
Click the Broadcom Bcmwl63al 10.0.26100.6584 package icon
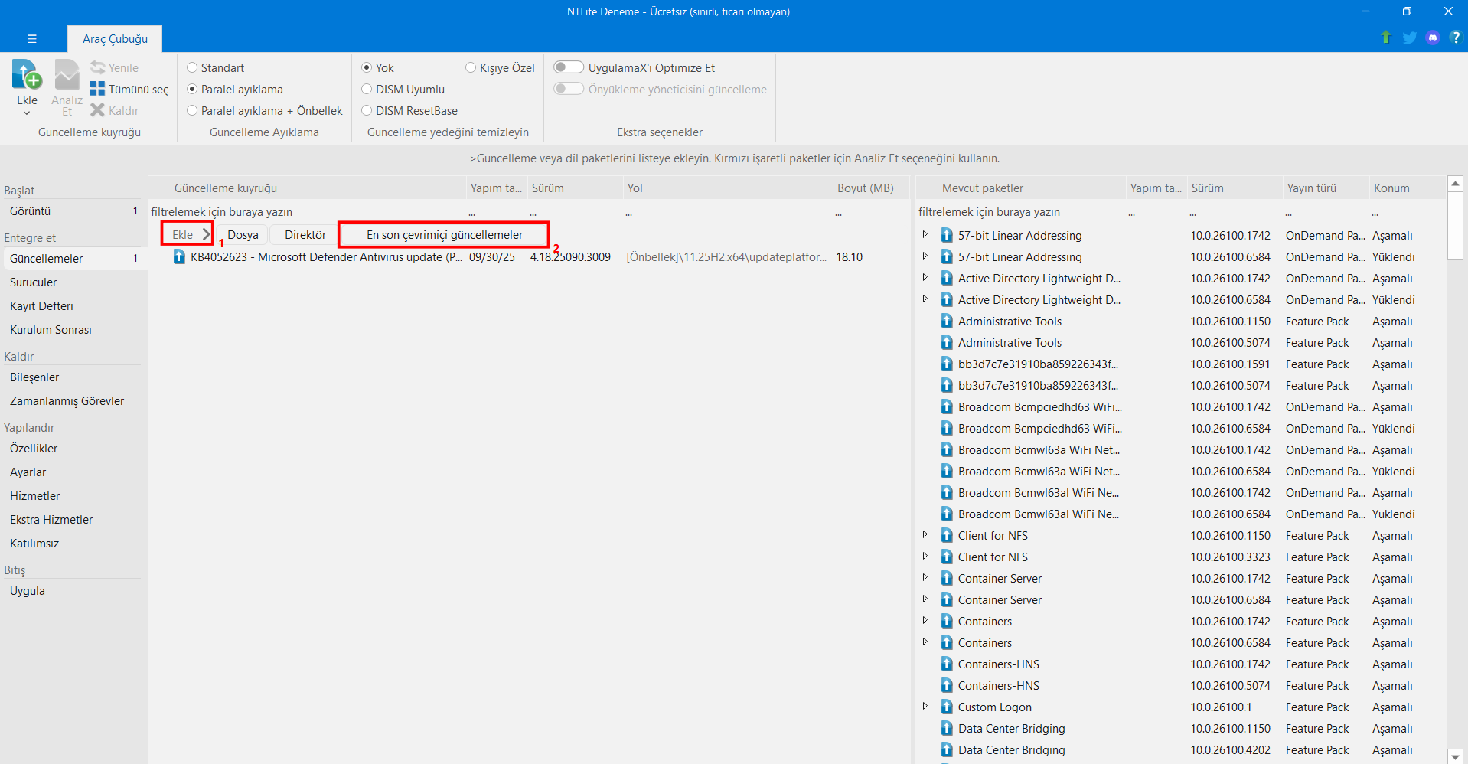[947, 514]
